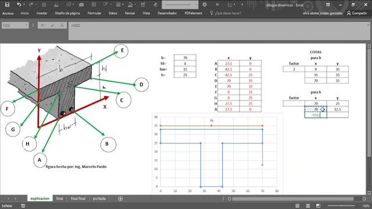This screenshot has width=372, height=209.
Task: Expand the formula bar with chevron
Action: click(368, 24)
